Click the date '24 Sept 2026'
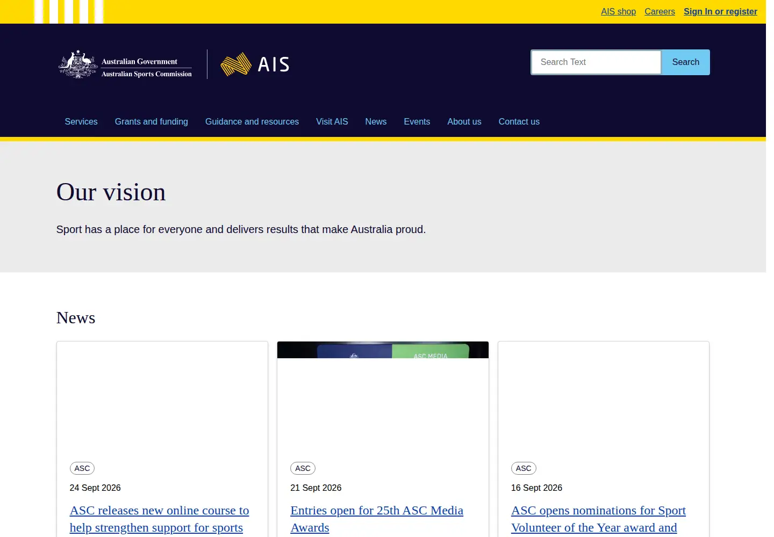This screenshot has width=774, height=537. 95,488
